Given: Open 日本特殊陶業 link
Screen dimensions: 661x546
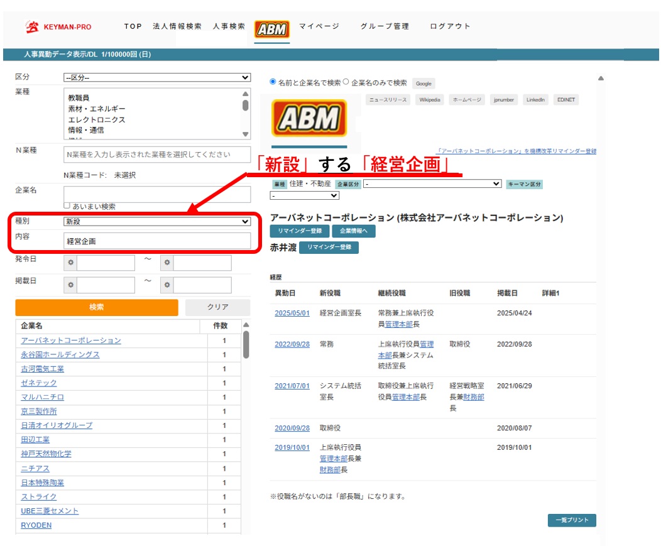Looking at the screenshot, I should (x=43, y=483).
